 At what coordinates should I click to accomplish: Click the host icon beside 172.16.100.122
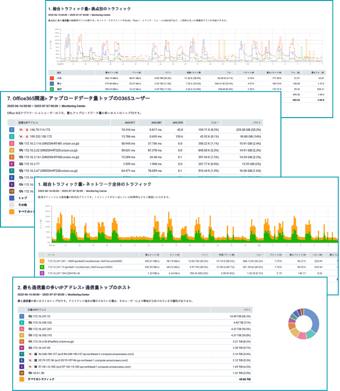click(30, 323)
